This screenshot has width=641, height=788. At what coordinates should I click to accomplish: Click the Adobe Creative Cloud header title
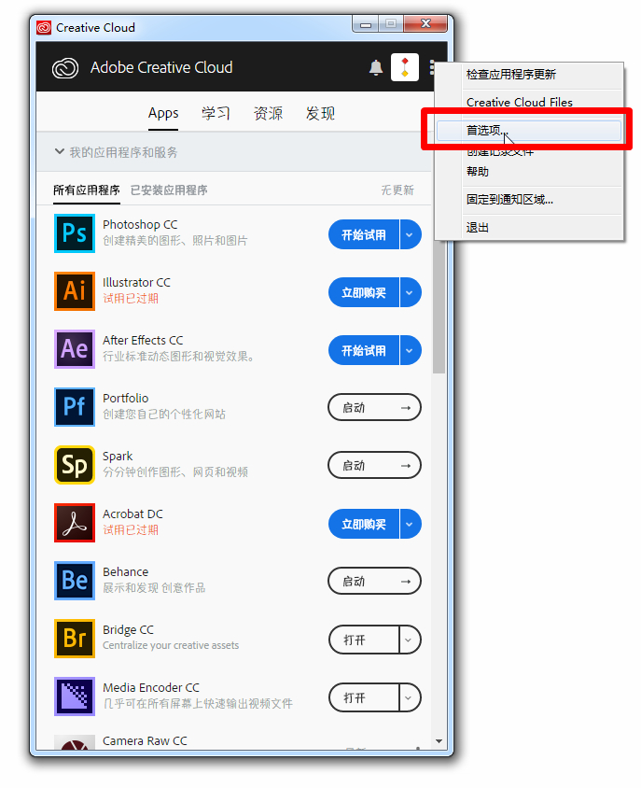[161, 67]
